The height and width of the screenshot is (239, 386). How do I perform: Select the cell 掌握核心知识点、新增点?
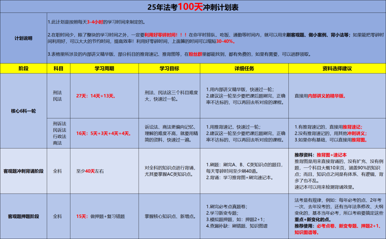(169, 216)
